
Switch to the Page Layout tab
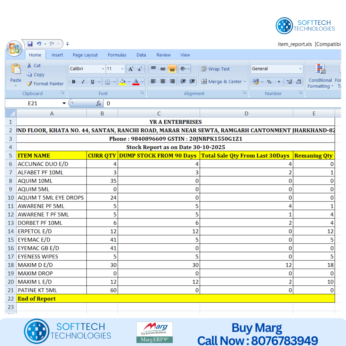pyautogui.click(x=85, y=55)
